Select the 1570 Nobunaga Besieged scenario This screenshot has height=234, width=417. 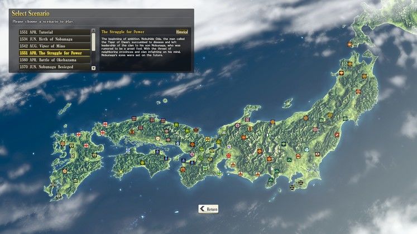point(54,67)
